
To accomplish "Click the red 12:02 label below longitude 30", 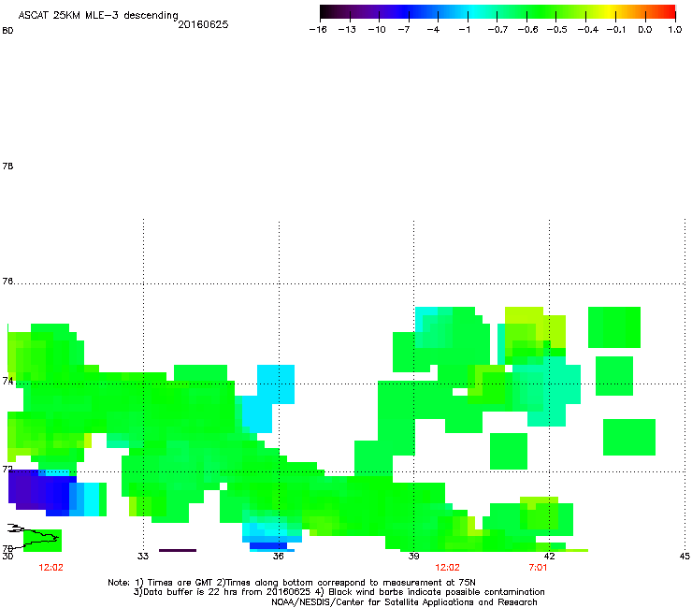I will point(50,568).
